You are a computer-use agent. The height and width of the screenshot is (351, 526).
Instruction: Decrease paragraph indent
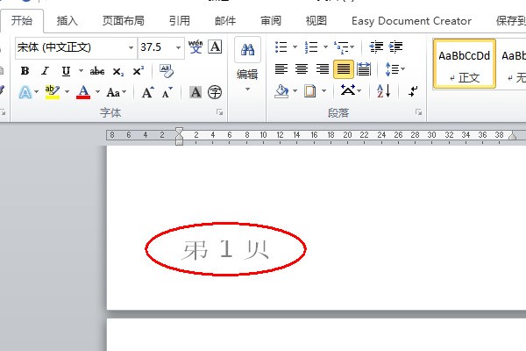tap(376, 47)
